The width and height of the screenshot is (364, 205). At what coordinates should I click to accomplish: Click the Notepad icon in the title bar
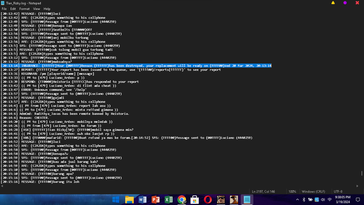[x=3, y=3]
